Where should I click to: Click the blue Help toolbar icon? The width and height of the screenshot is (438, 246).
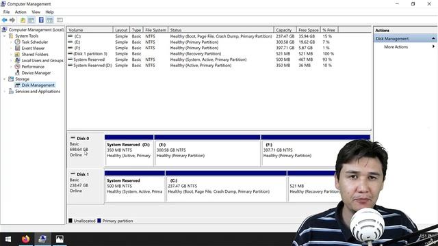41,20
